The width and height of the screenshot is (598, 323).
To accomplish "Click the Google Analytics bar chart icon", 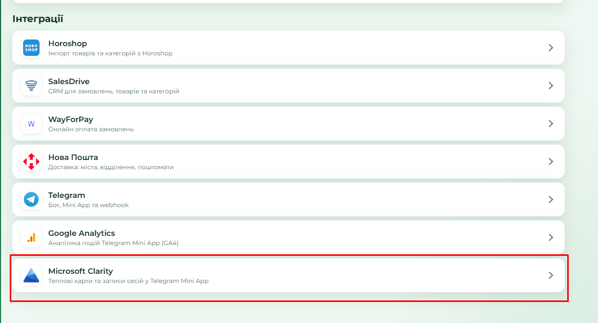I will (x=31, y=237).
